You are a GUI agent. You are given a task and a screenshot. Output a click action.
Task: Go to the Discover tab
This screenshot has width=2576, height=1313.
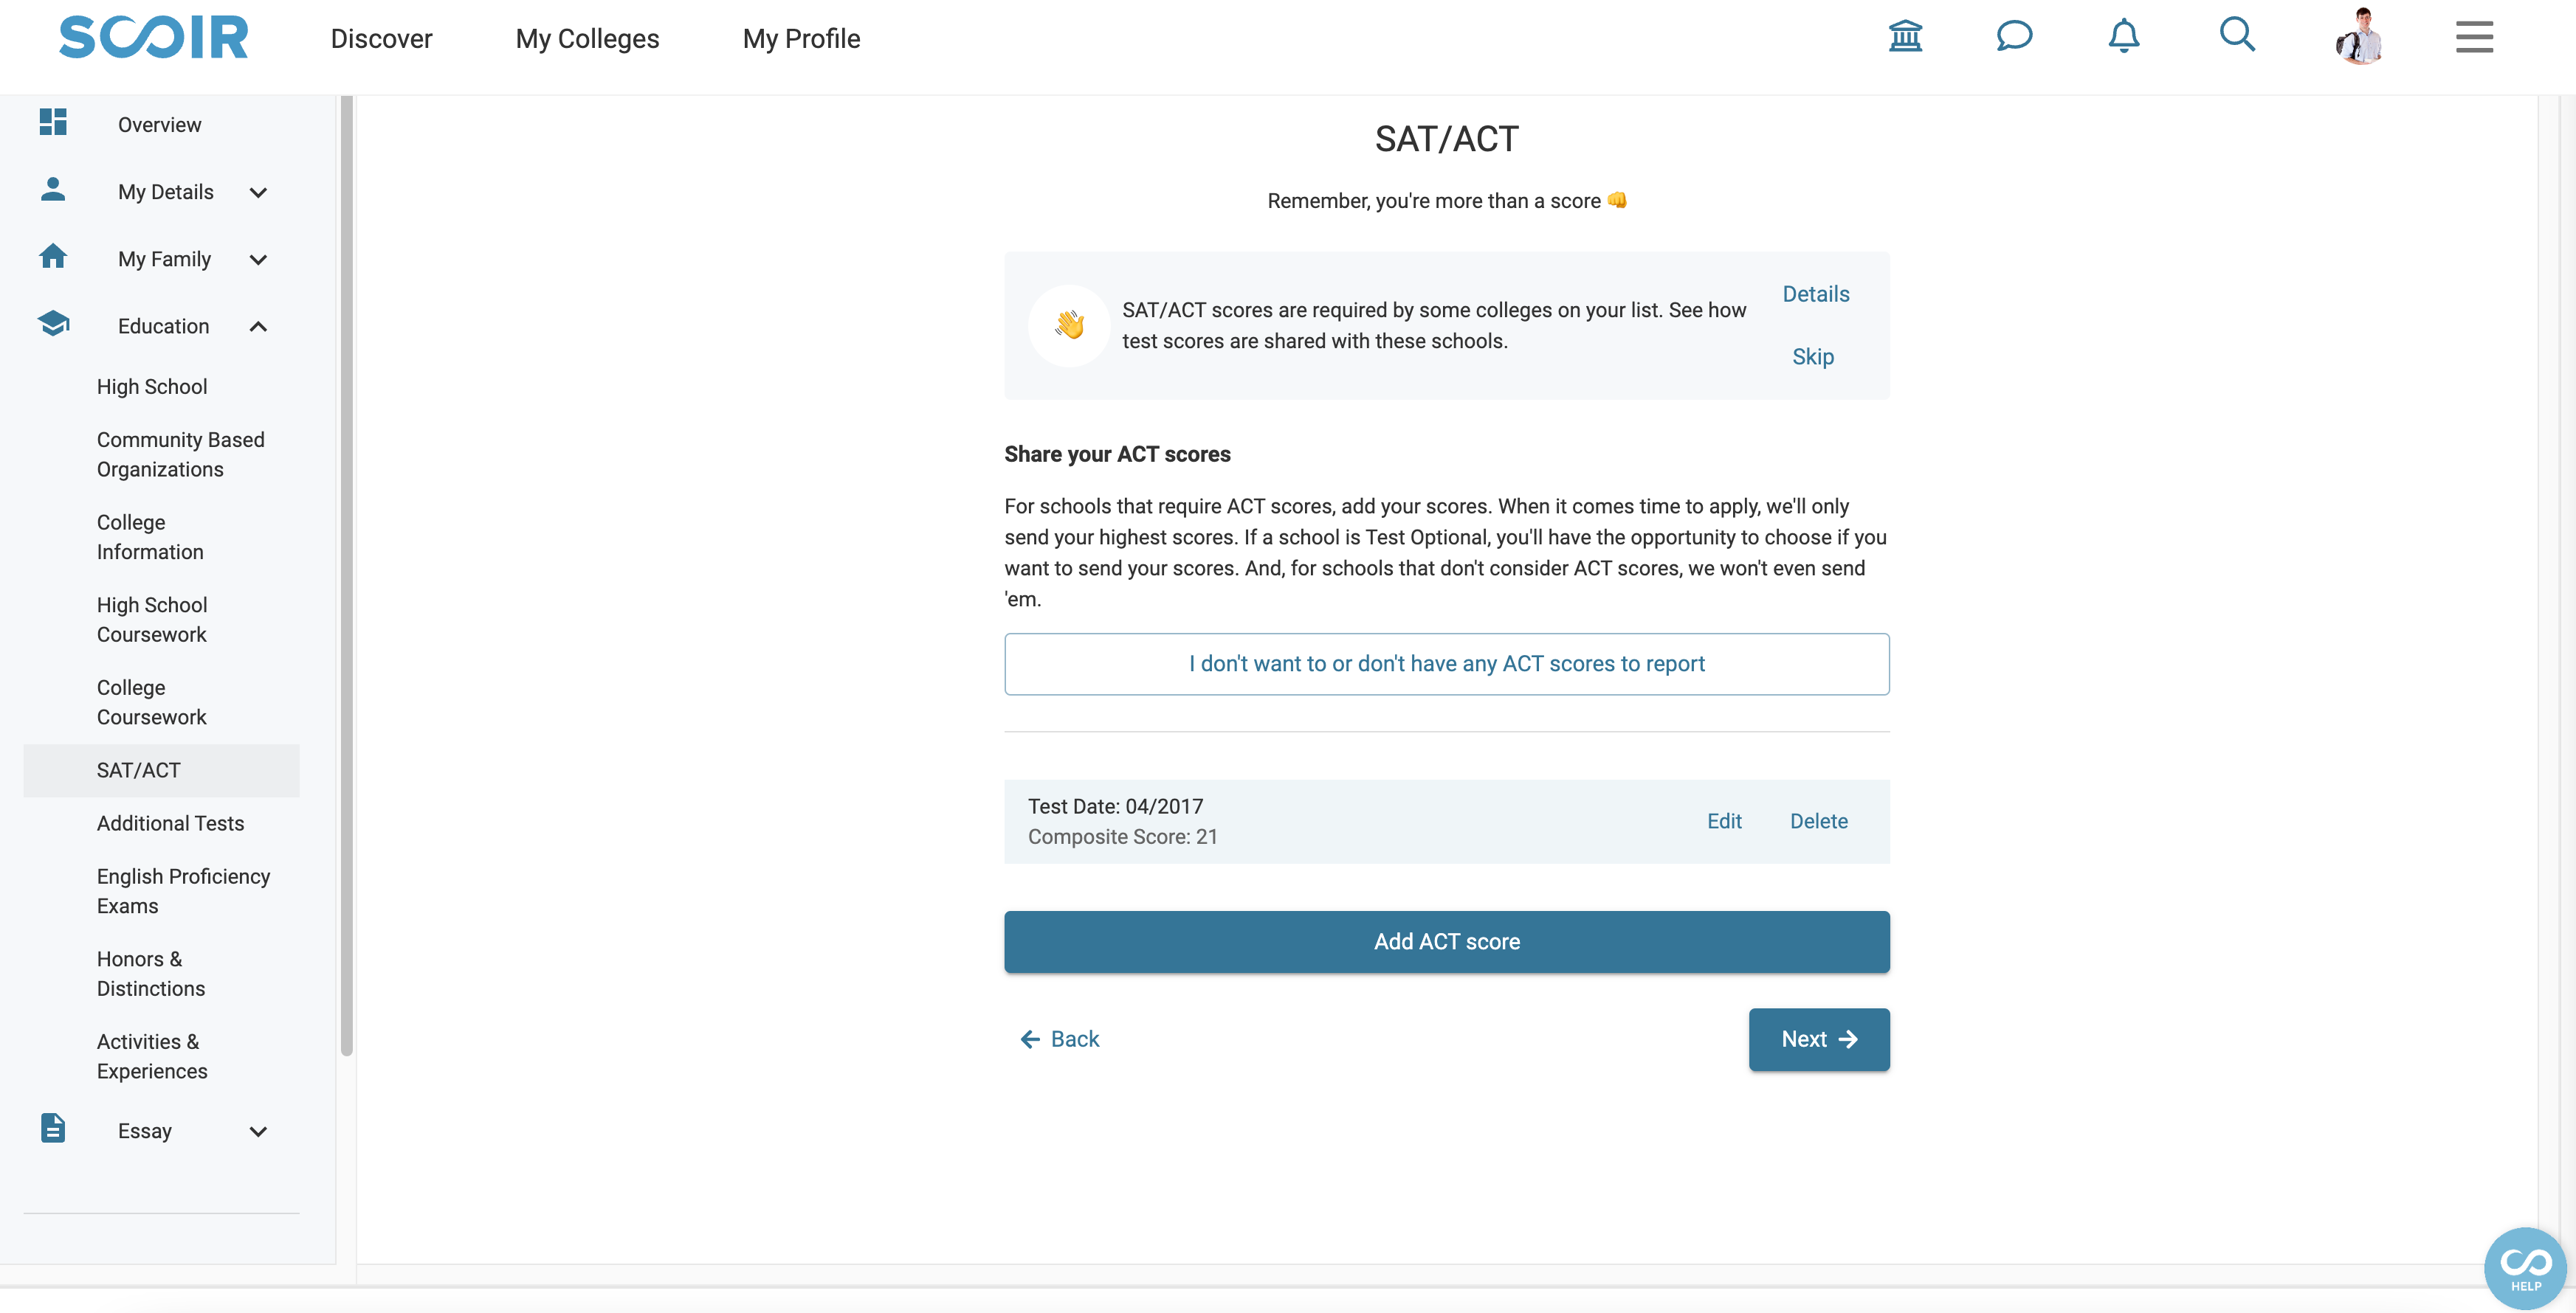click(381, 38)
